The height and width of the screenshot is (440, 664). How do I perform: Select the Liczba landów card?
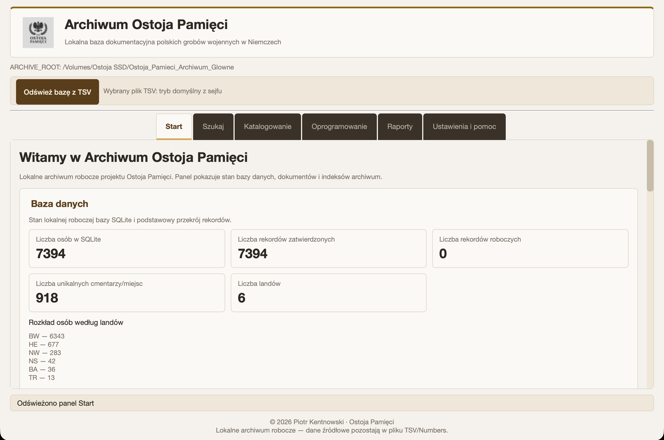point(328,293)
